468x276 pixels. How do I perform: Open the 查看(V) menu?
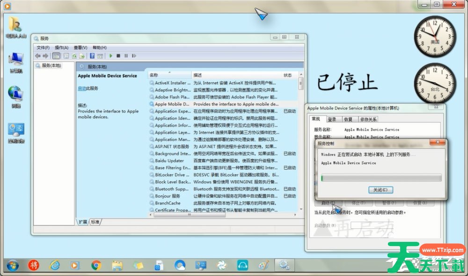tap(80, 47)
